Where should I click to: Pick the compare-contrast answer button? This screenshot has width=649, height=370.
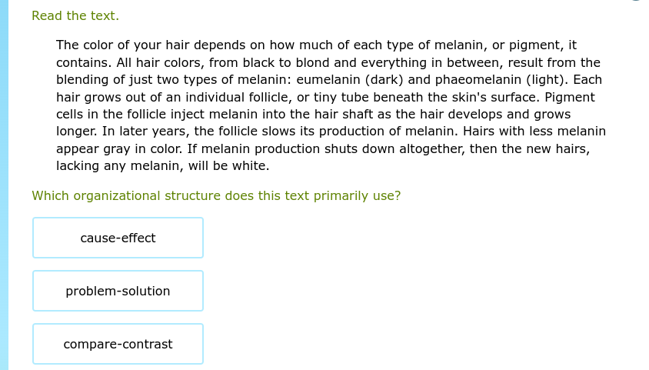pos(118,344)
